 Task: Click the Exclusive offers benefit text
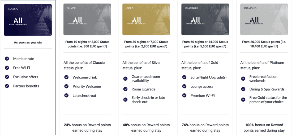25,77
